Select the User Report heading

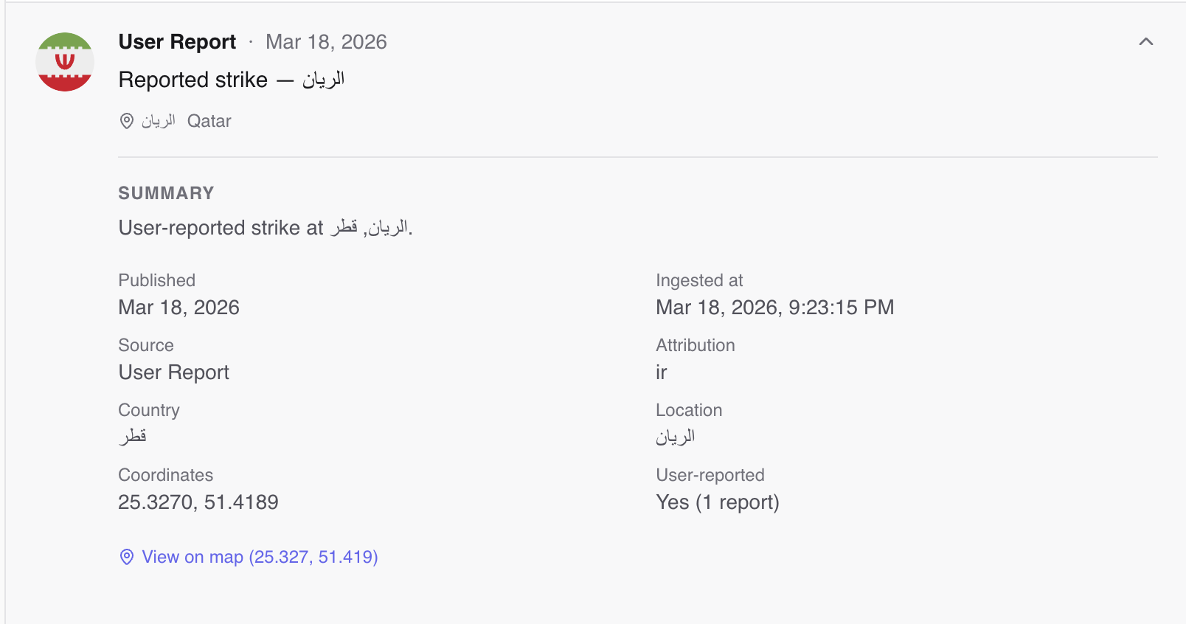177,41
